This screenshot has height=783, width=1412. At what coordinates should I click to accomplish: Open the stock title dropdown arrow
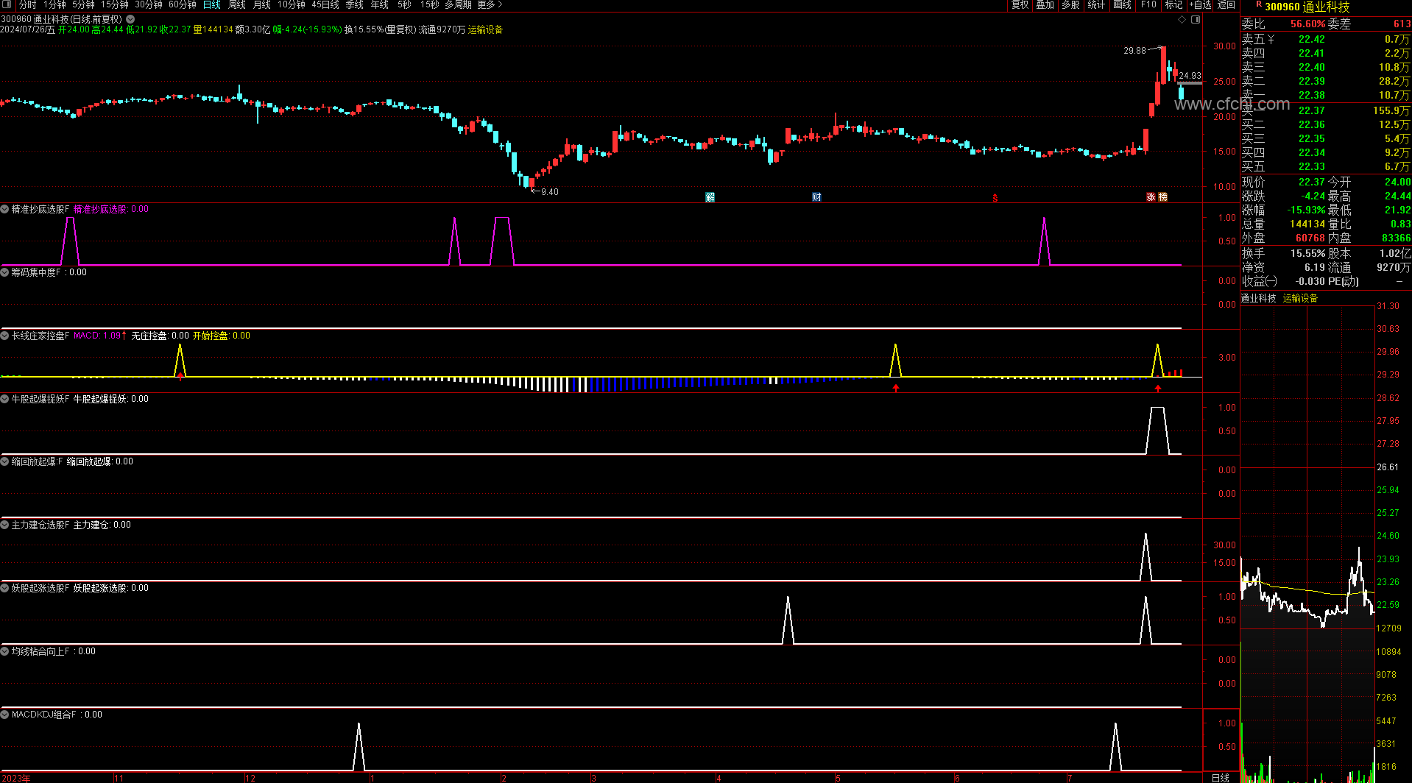pos(130,19)
